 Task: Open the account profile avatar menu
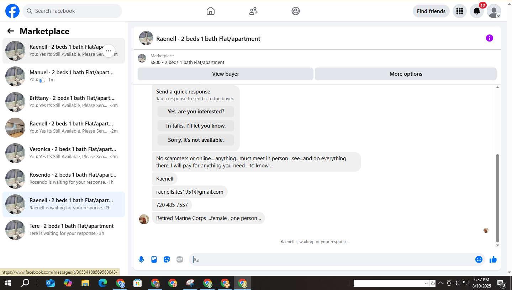click(x=494, y=11)
